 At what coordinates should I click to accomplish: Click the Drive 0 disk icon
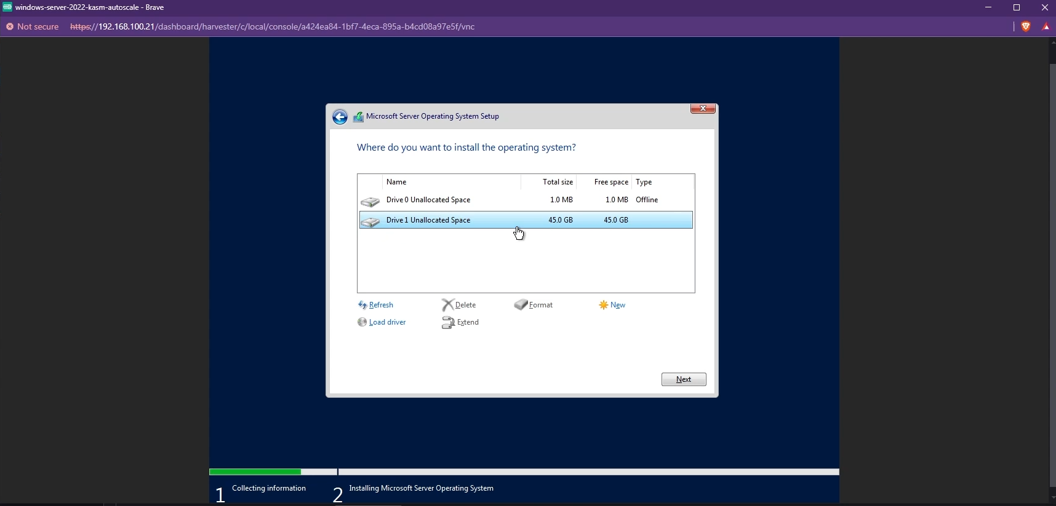pos(370,201)
